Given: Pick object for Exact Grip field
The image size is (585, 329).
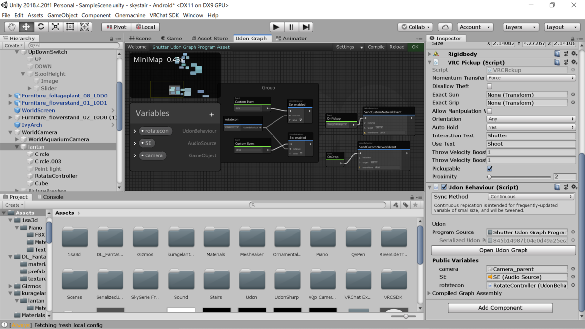Looking at the screenshot, I should 573,103.
